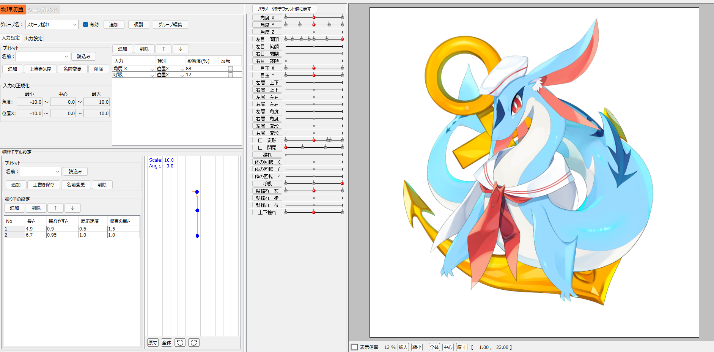Switch to the 物理演算 tab

13,10
